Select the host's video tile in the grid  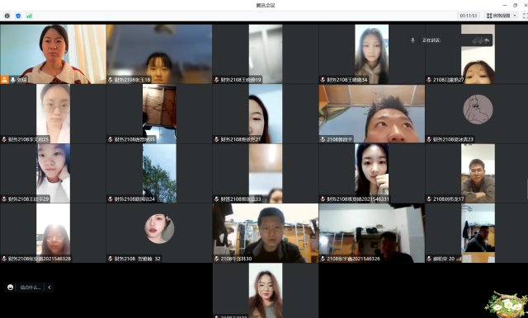coord(53,54)
